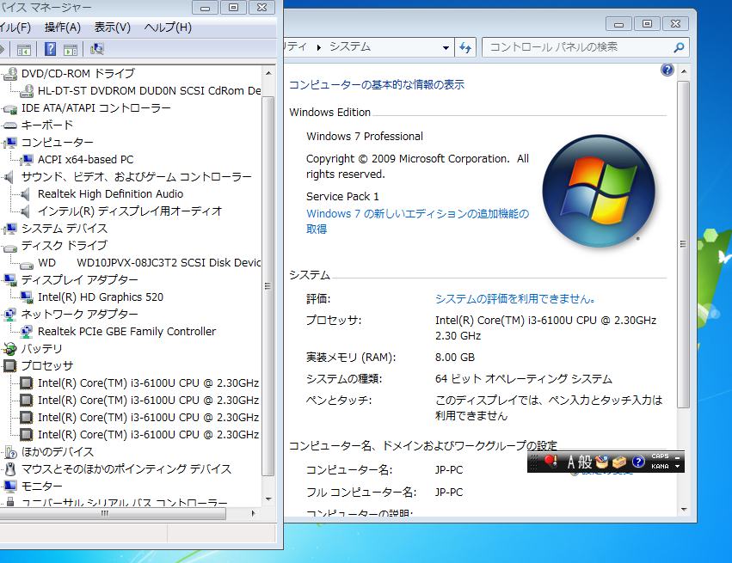Minimize the IME language bar
Viewport: 732px width, 563px height.
[678, 457]
